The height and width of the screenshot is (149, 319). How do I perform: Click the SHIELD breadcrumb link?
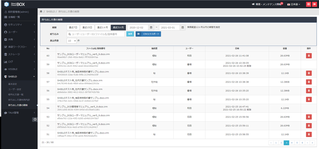(x=51, y=12)
